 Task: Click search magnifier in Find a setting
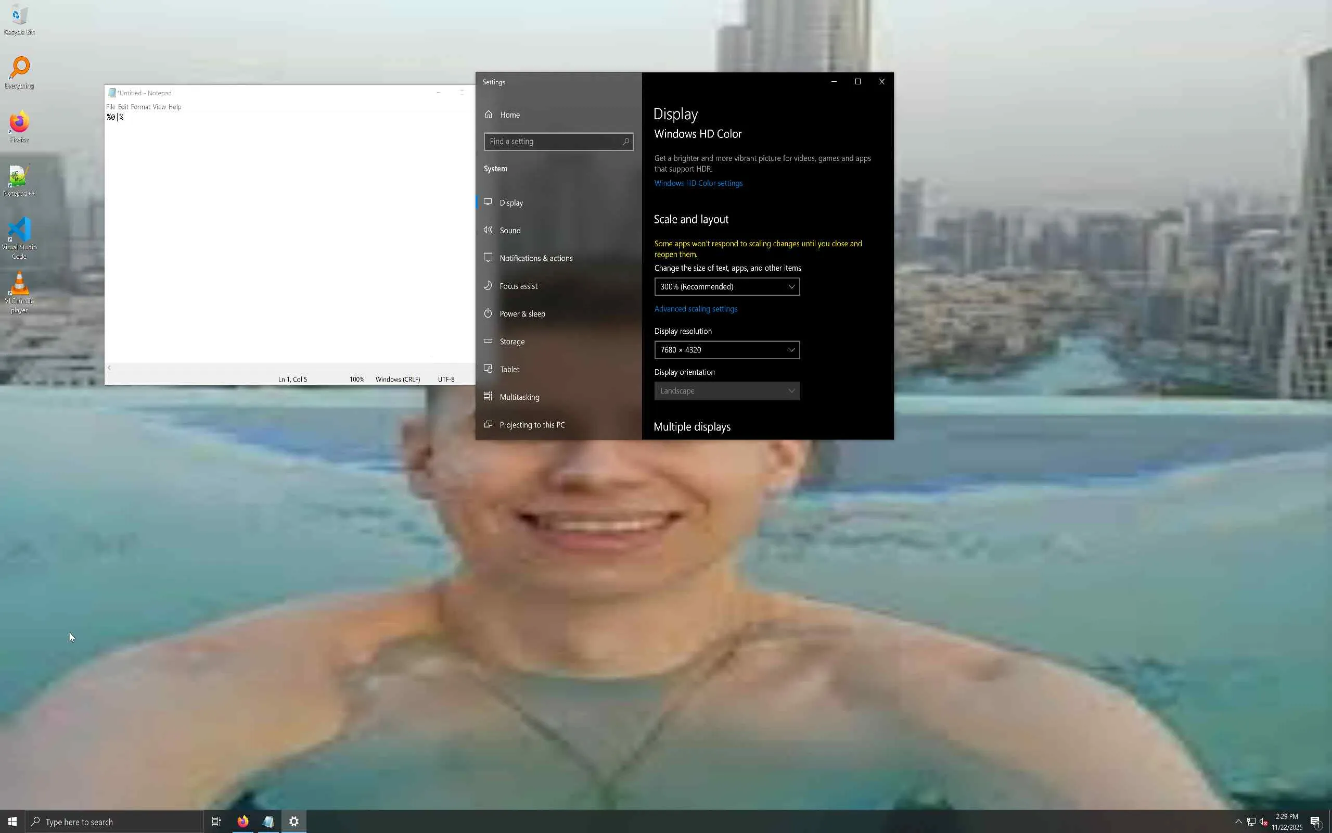(626, 142)
